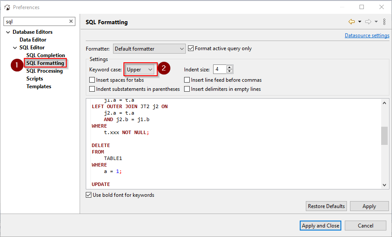Image resolution: width=392 pixels, height=237 pixels.
Task: Toggle Format active query only checkbox
Action: point(191,48)
